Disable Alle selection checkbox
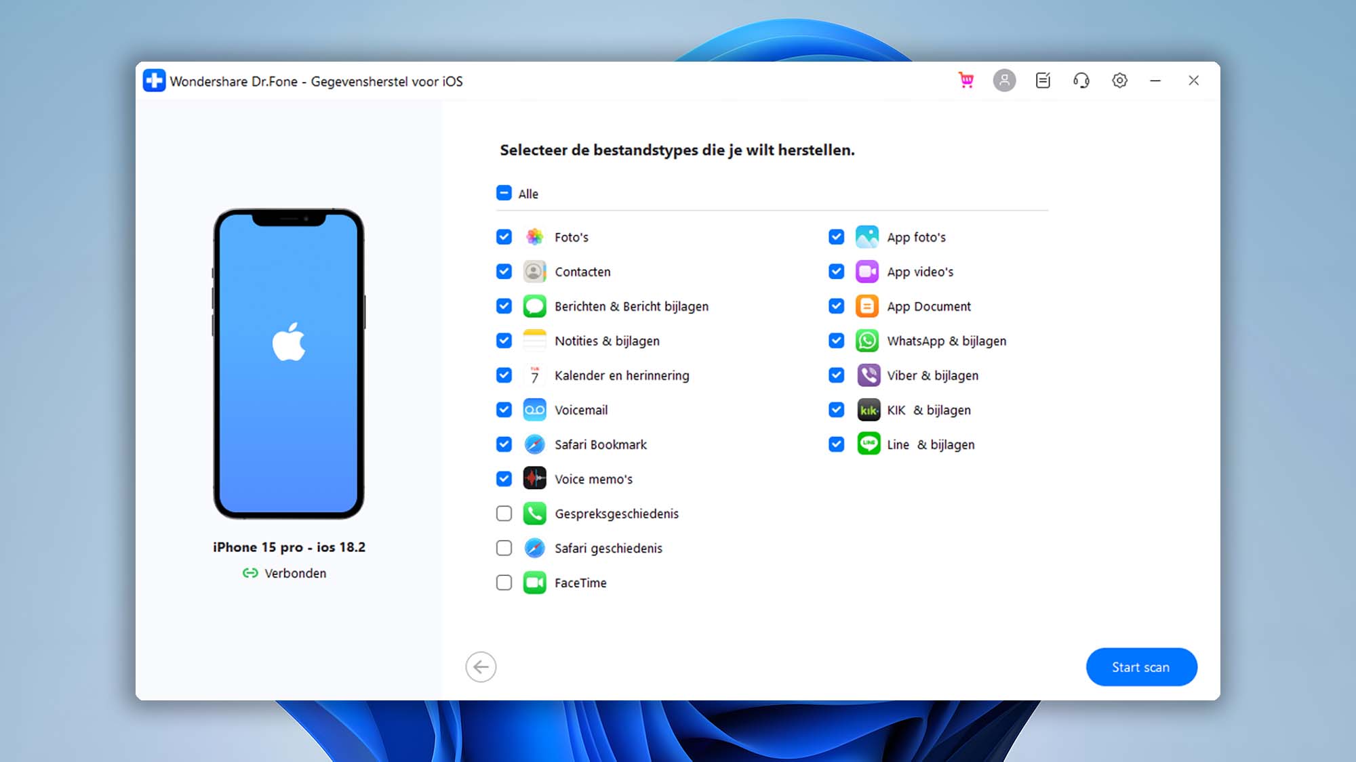Image resolution: width=1356 pixels, height=762 pixels. pos(504,192)
